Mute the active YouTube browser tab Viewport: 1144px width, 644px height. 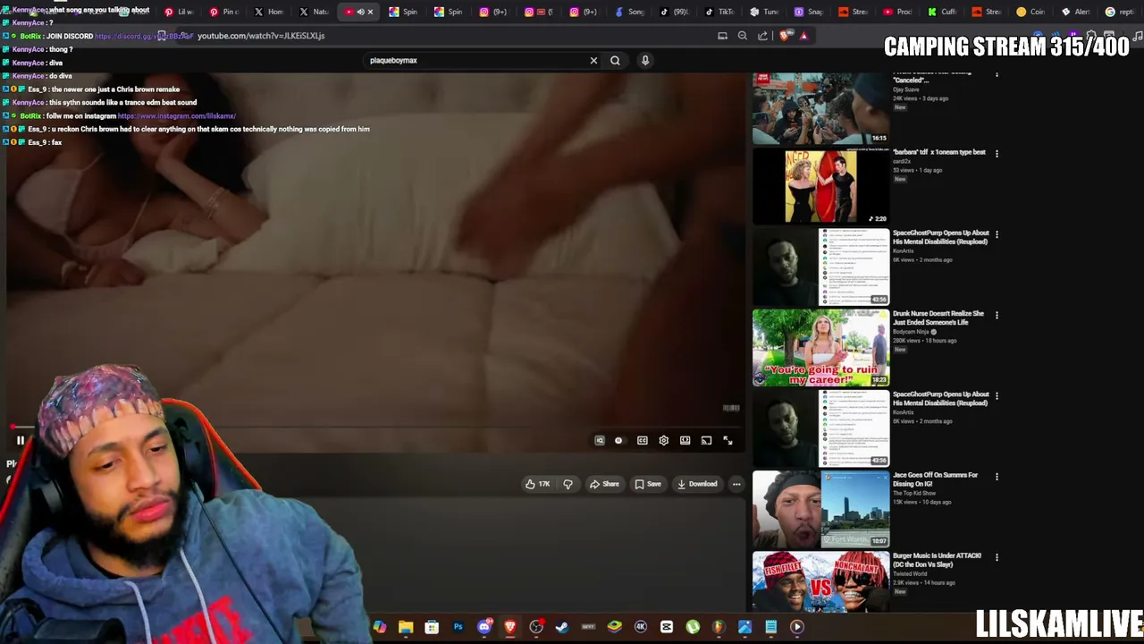[x=360, y=12]
